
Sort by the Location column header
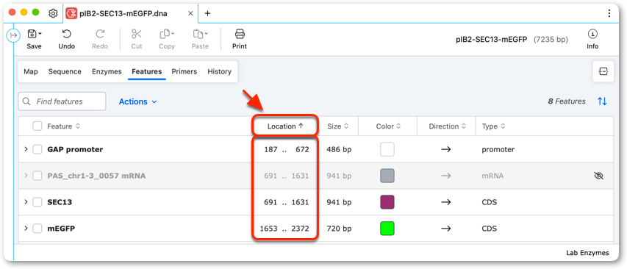coord(285,126)
